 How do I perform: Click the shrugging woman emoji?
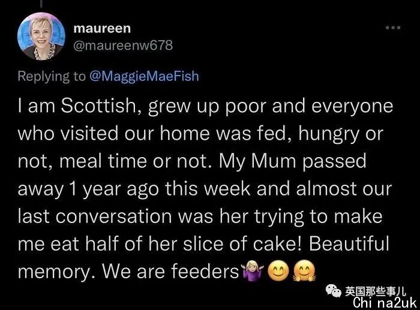point(252,271)
